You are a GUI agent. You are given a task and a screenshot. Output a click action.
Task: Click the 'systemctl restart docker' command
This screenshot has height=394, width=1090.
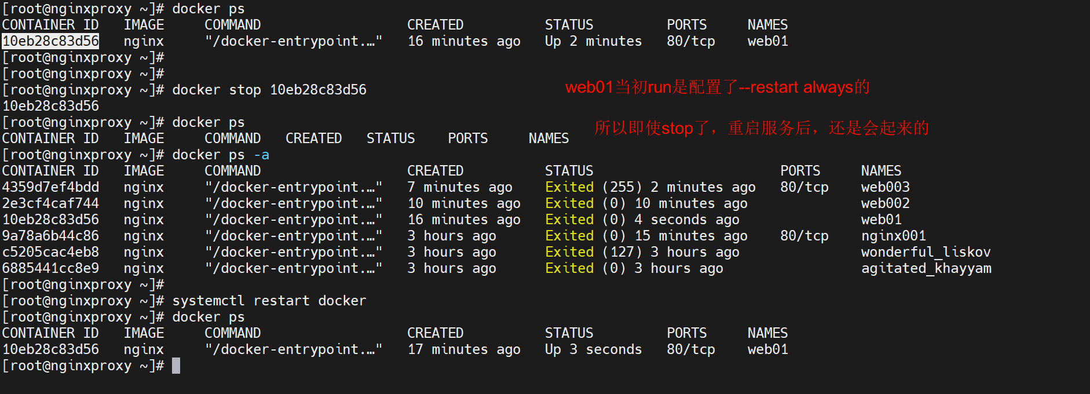(269, 301)
